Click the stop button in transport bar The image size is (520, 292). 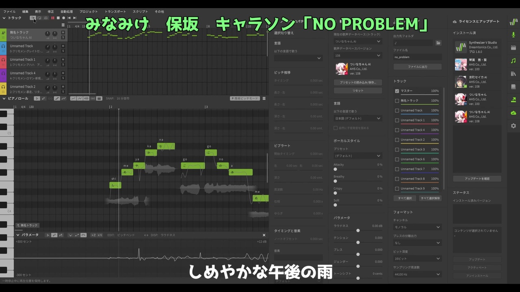point(58,18)
